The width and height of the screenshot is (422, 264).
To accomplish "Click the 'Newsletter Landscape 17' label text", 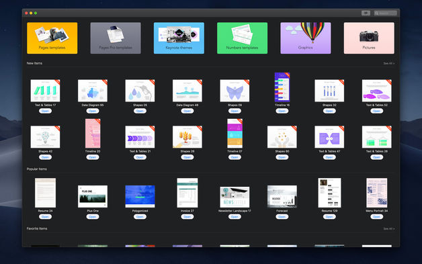I will pos(235,211).
